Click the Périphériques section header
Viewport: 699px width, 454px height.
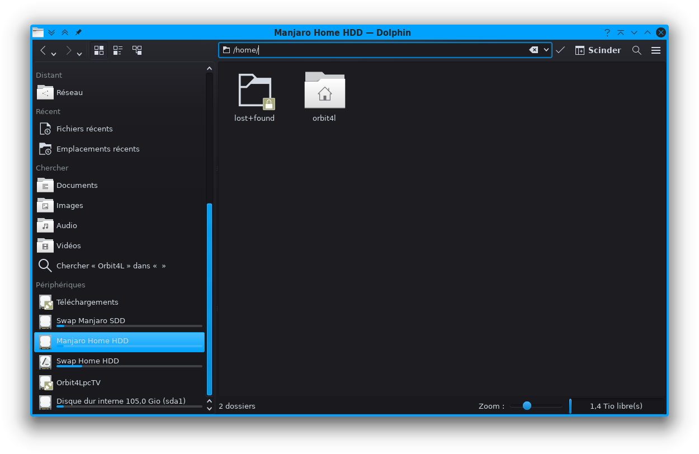(60, 285)
